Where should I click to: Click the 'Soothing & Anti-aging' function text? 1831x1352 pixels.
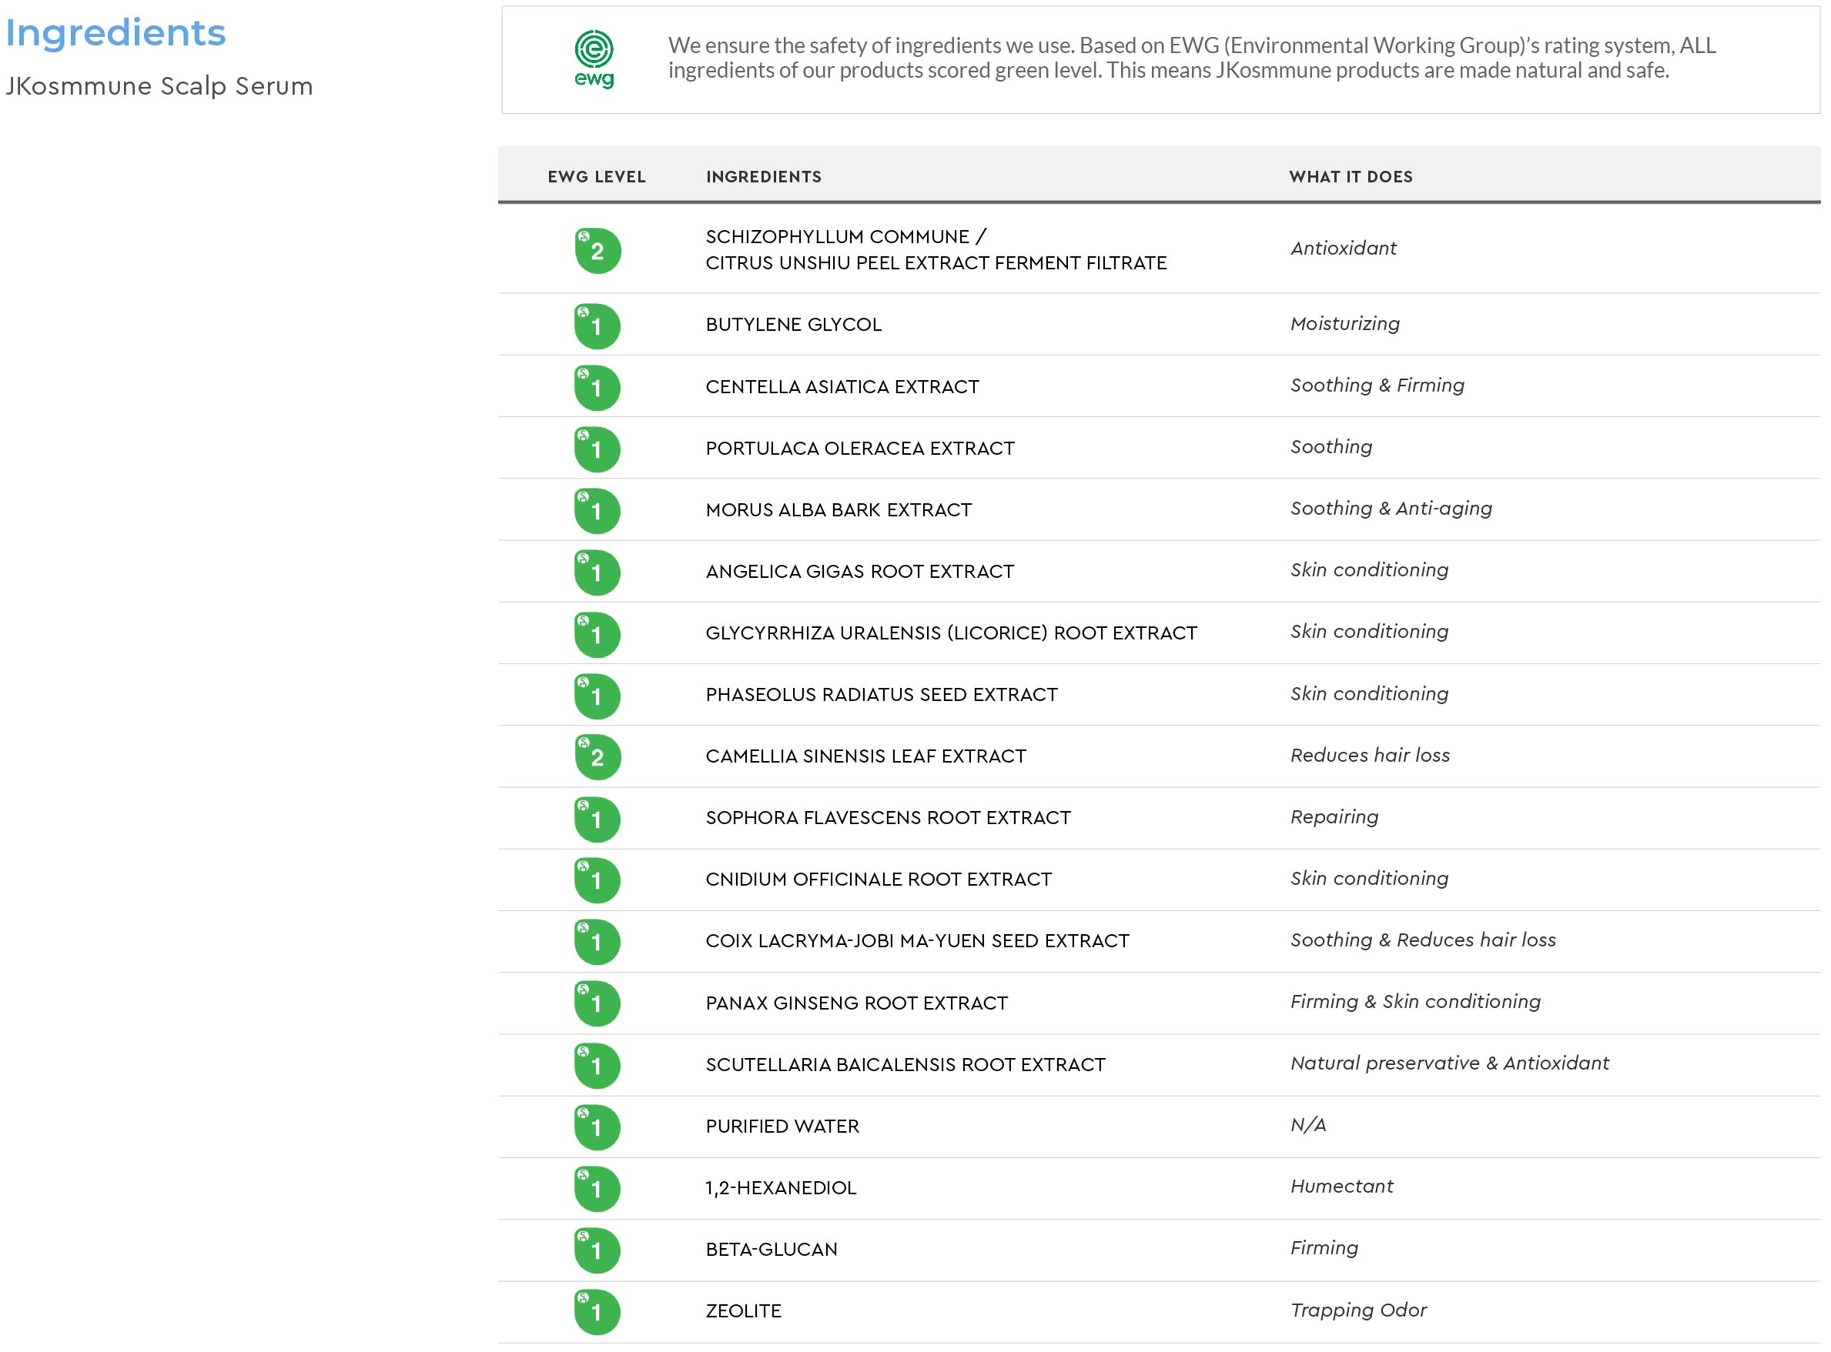(x=1391, y=509)
